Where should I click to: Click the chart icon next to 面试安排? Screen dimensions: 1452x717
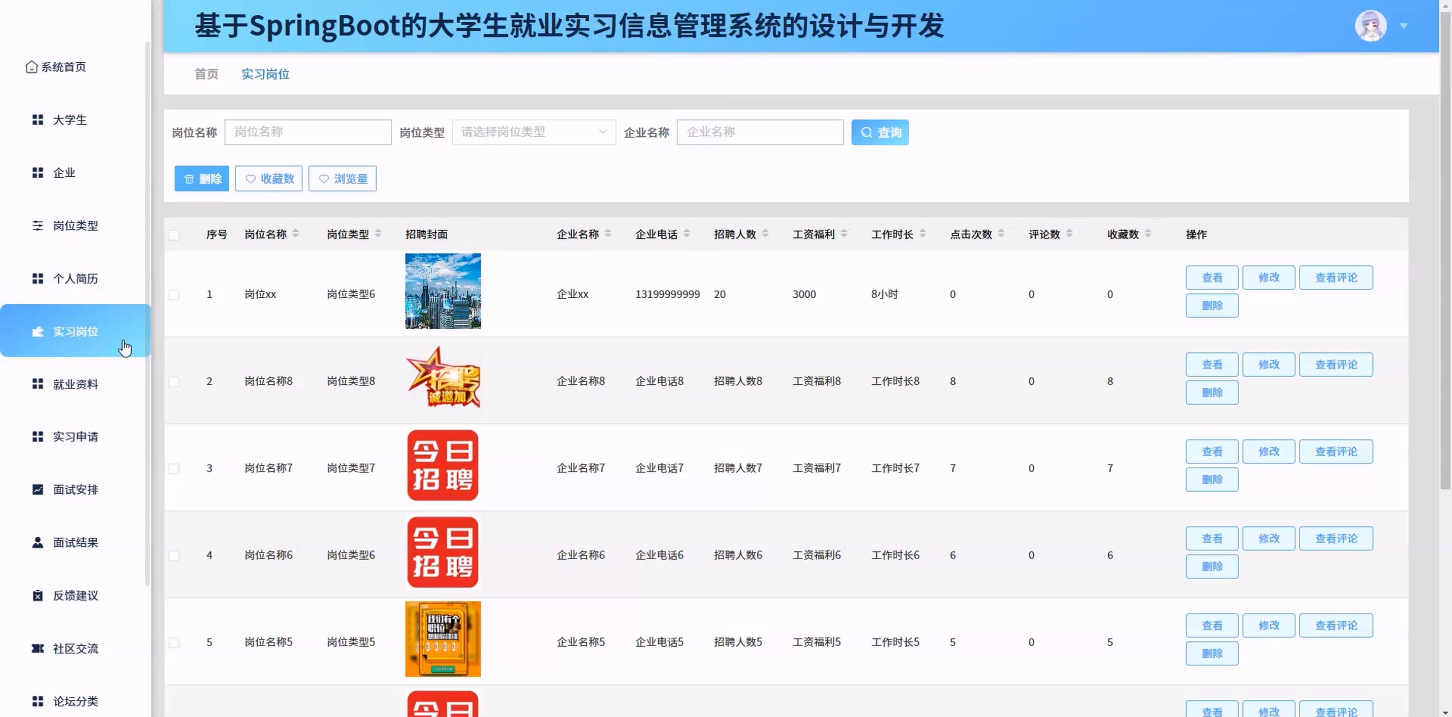coord(38,489)
